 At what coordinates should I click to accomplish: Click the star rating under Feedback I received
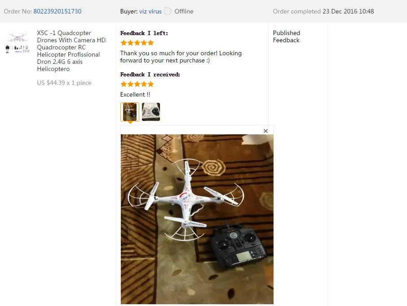click(x=137, y=84)
